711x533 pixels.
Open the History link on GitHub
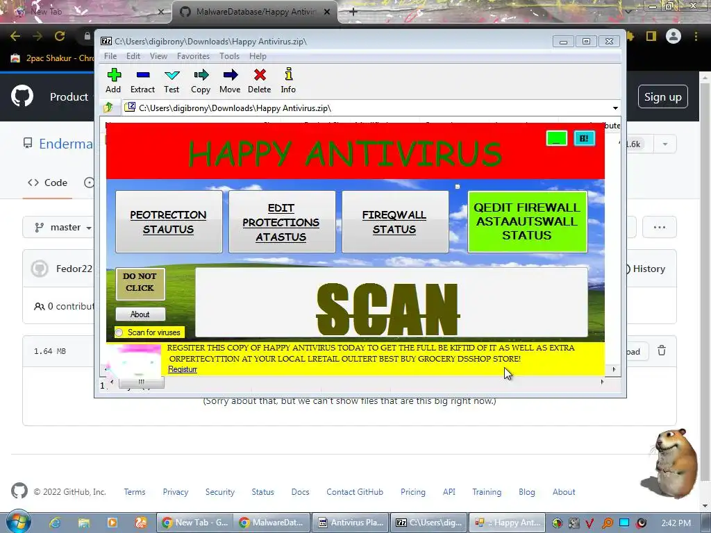pos(645,269)
